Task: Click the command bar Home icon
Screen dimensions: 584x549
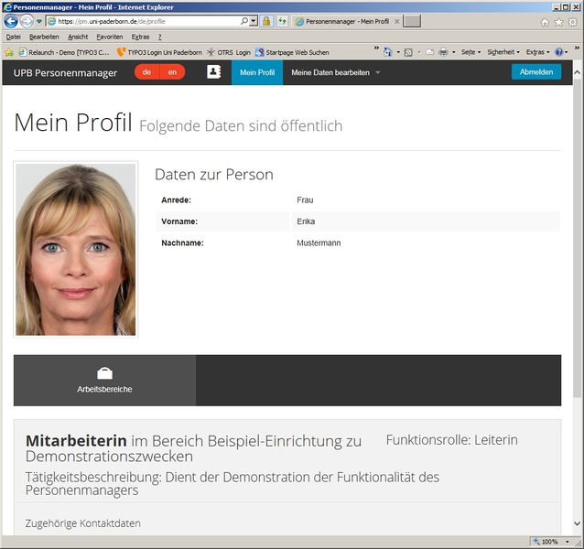Action: tap(388, 52)
